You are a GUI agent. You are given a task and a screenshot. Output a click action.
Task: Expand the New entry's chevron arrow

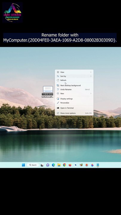point(91,93)
